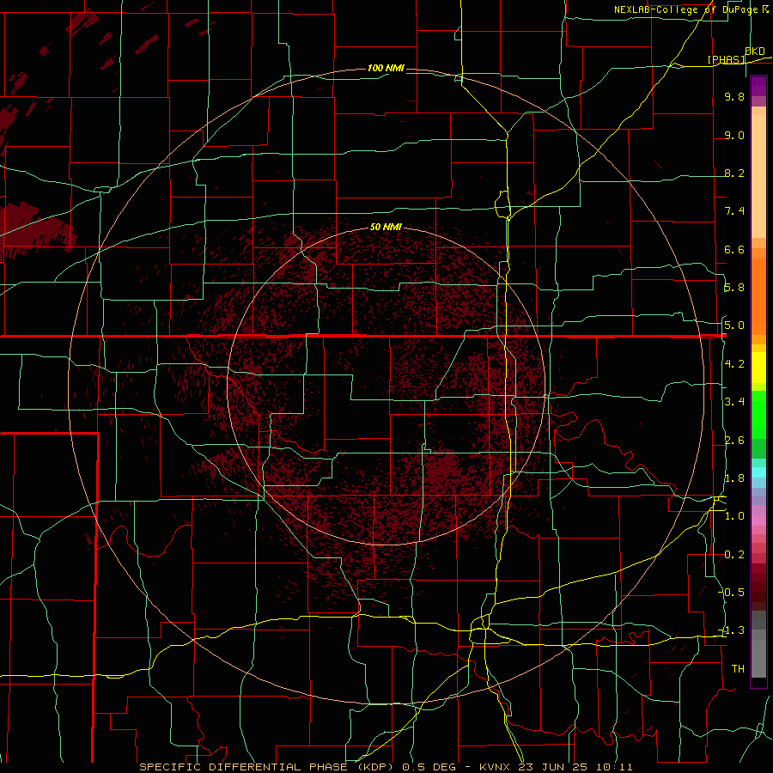This screenshot has width=773, height=773.
Task: Click "SPECIFIC DIFFERENTIAL PHASE" in bottom caption
Action: point(244,767)
